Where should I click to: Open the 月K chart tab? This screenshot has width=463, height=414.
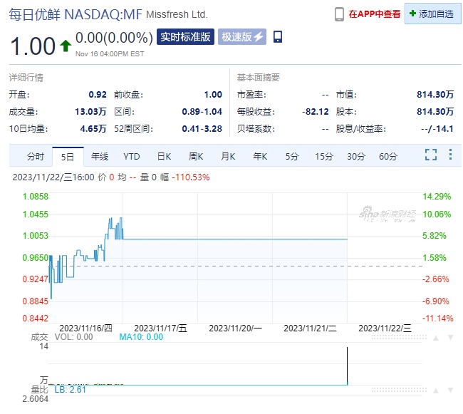coord(228,156)
